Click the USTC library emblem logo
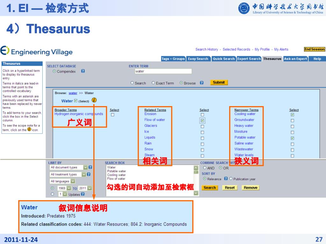326x244 pixels. (x=244, y=8)
